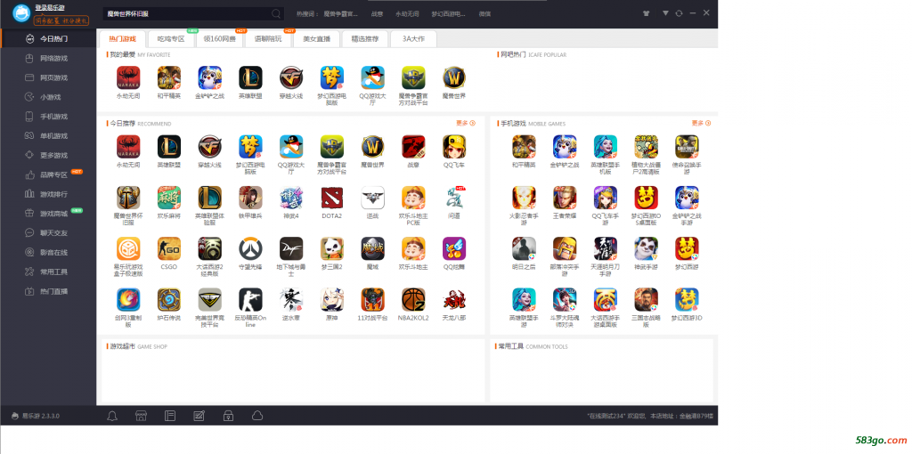Viewport: 912px width, 454px height.
Task: Switch to the 吃鸡专区 tab
Action: pos(170,39)
